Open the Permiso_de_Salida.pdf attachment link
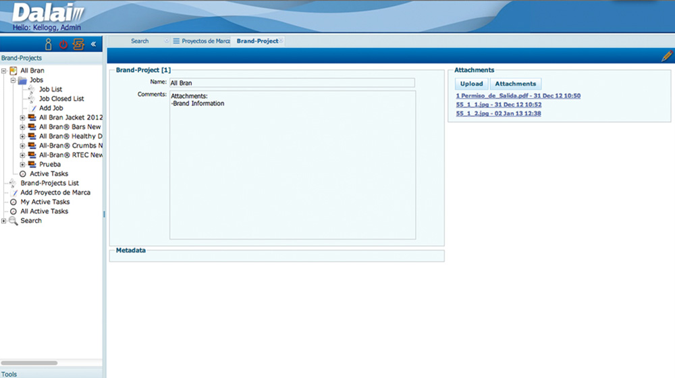The height and width of the screenshot is (378, 675). 518,96
